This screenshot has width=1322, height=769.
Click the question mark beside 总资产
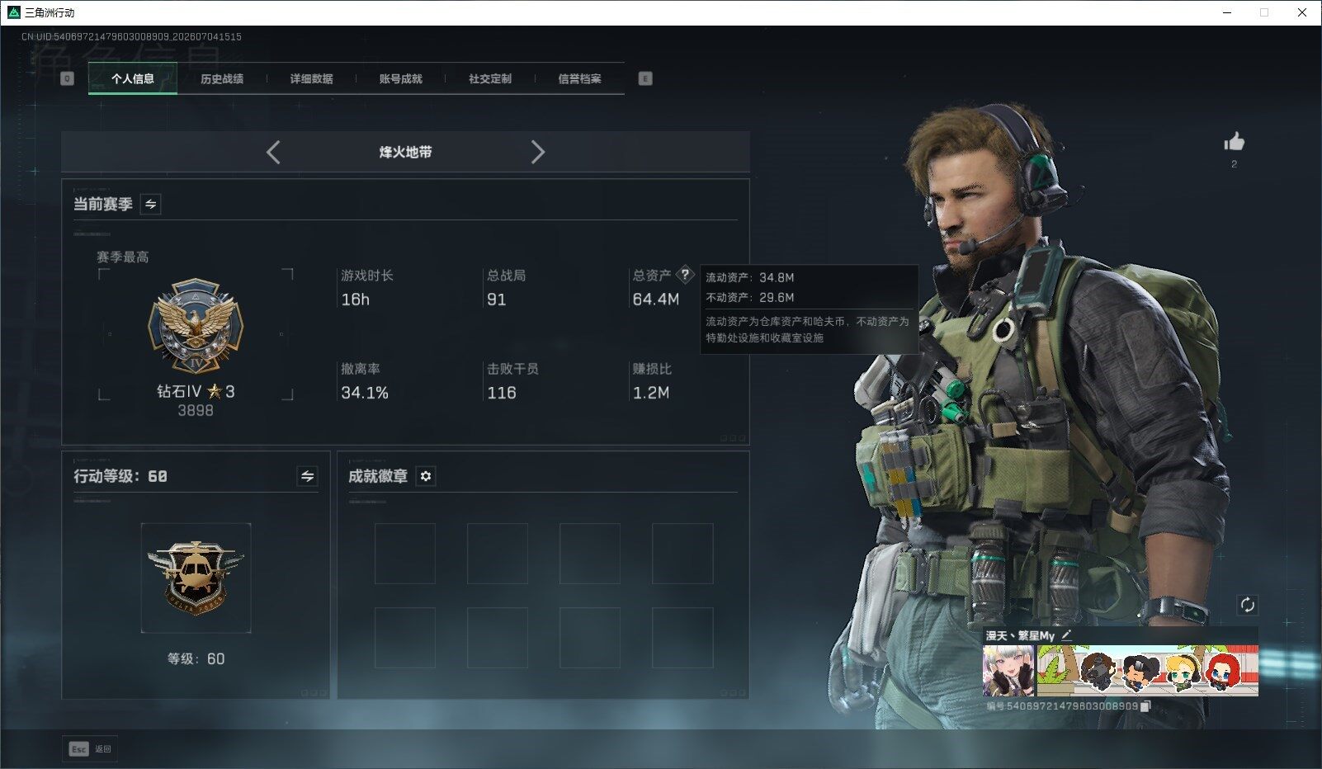(x=685, y=275)
